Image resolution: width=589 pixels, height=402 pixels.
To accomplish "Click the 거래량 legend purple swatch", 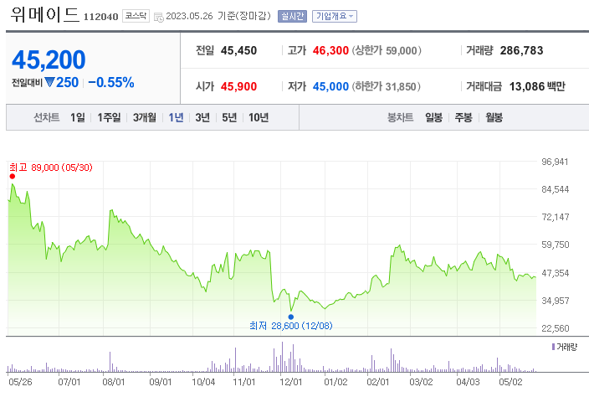I will tap(553, 347).
